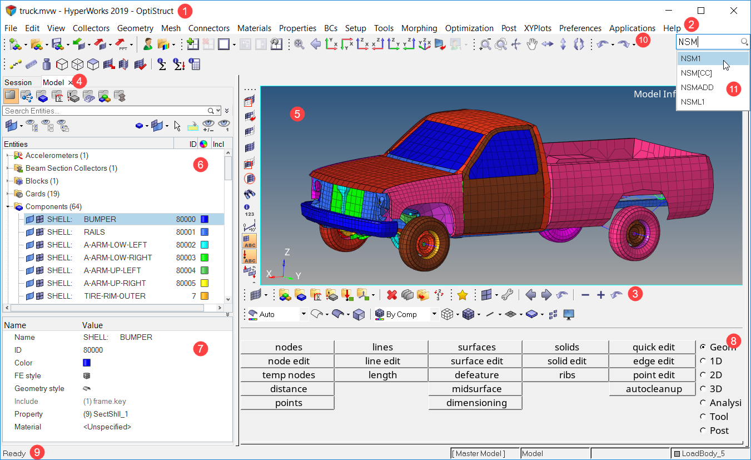Open the Auto geometry color dropdown
Image resolution: width=751 pixels, height=460 pixels.
(x=304, y=314)
